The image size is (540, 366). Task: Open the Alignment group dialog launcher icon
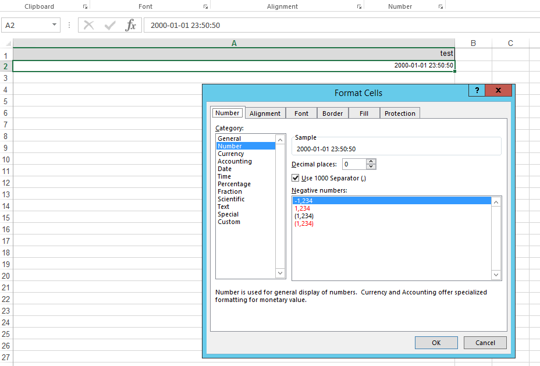tap(360, 6)
